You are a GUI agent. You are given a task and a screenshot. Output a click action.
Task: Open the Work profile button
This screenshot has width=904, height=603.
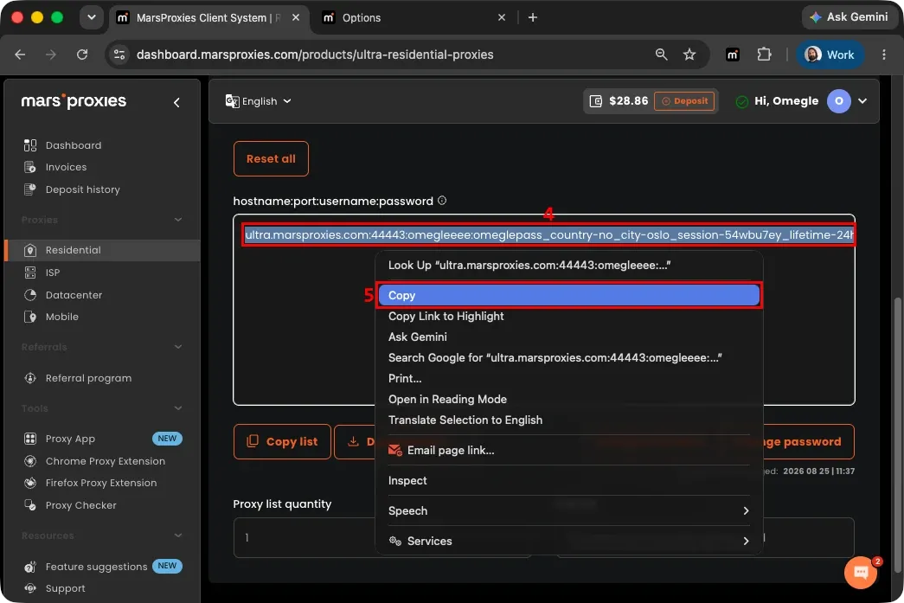[830, 55]
